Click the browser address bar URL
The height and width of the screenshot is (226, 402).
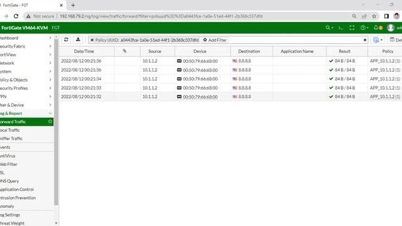161,16
